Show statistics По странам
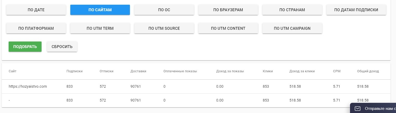396x113 pixels. [292, 10]
